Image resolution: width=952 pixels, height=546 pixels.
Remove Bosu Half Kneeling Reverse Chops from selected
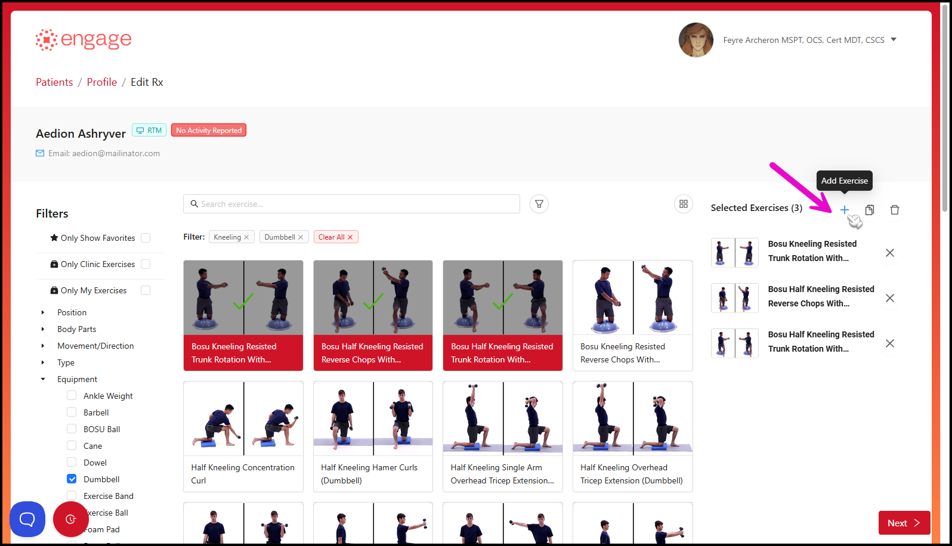[x=890, y=298]
